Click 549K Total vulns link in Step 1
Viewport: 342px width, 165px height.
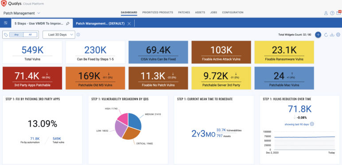(57, 138)
